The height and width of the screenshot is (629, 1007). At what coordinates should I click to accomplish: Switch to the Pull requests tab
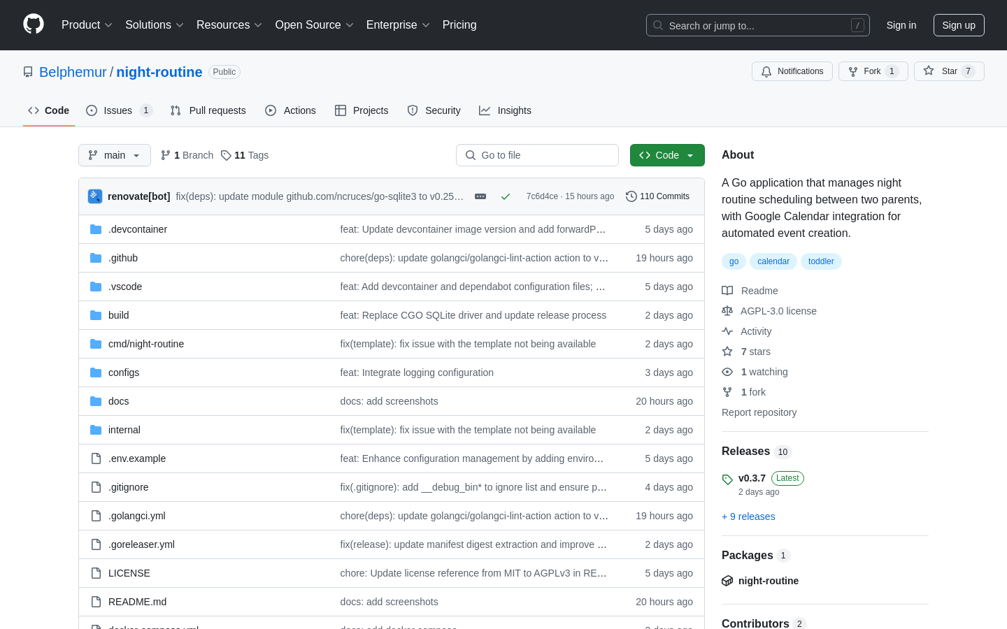pos(208,110)
